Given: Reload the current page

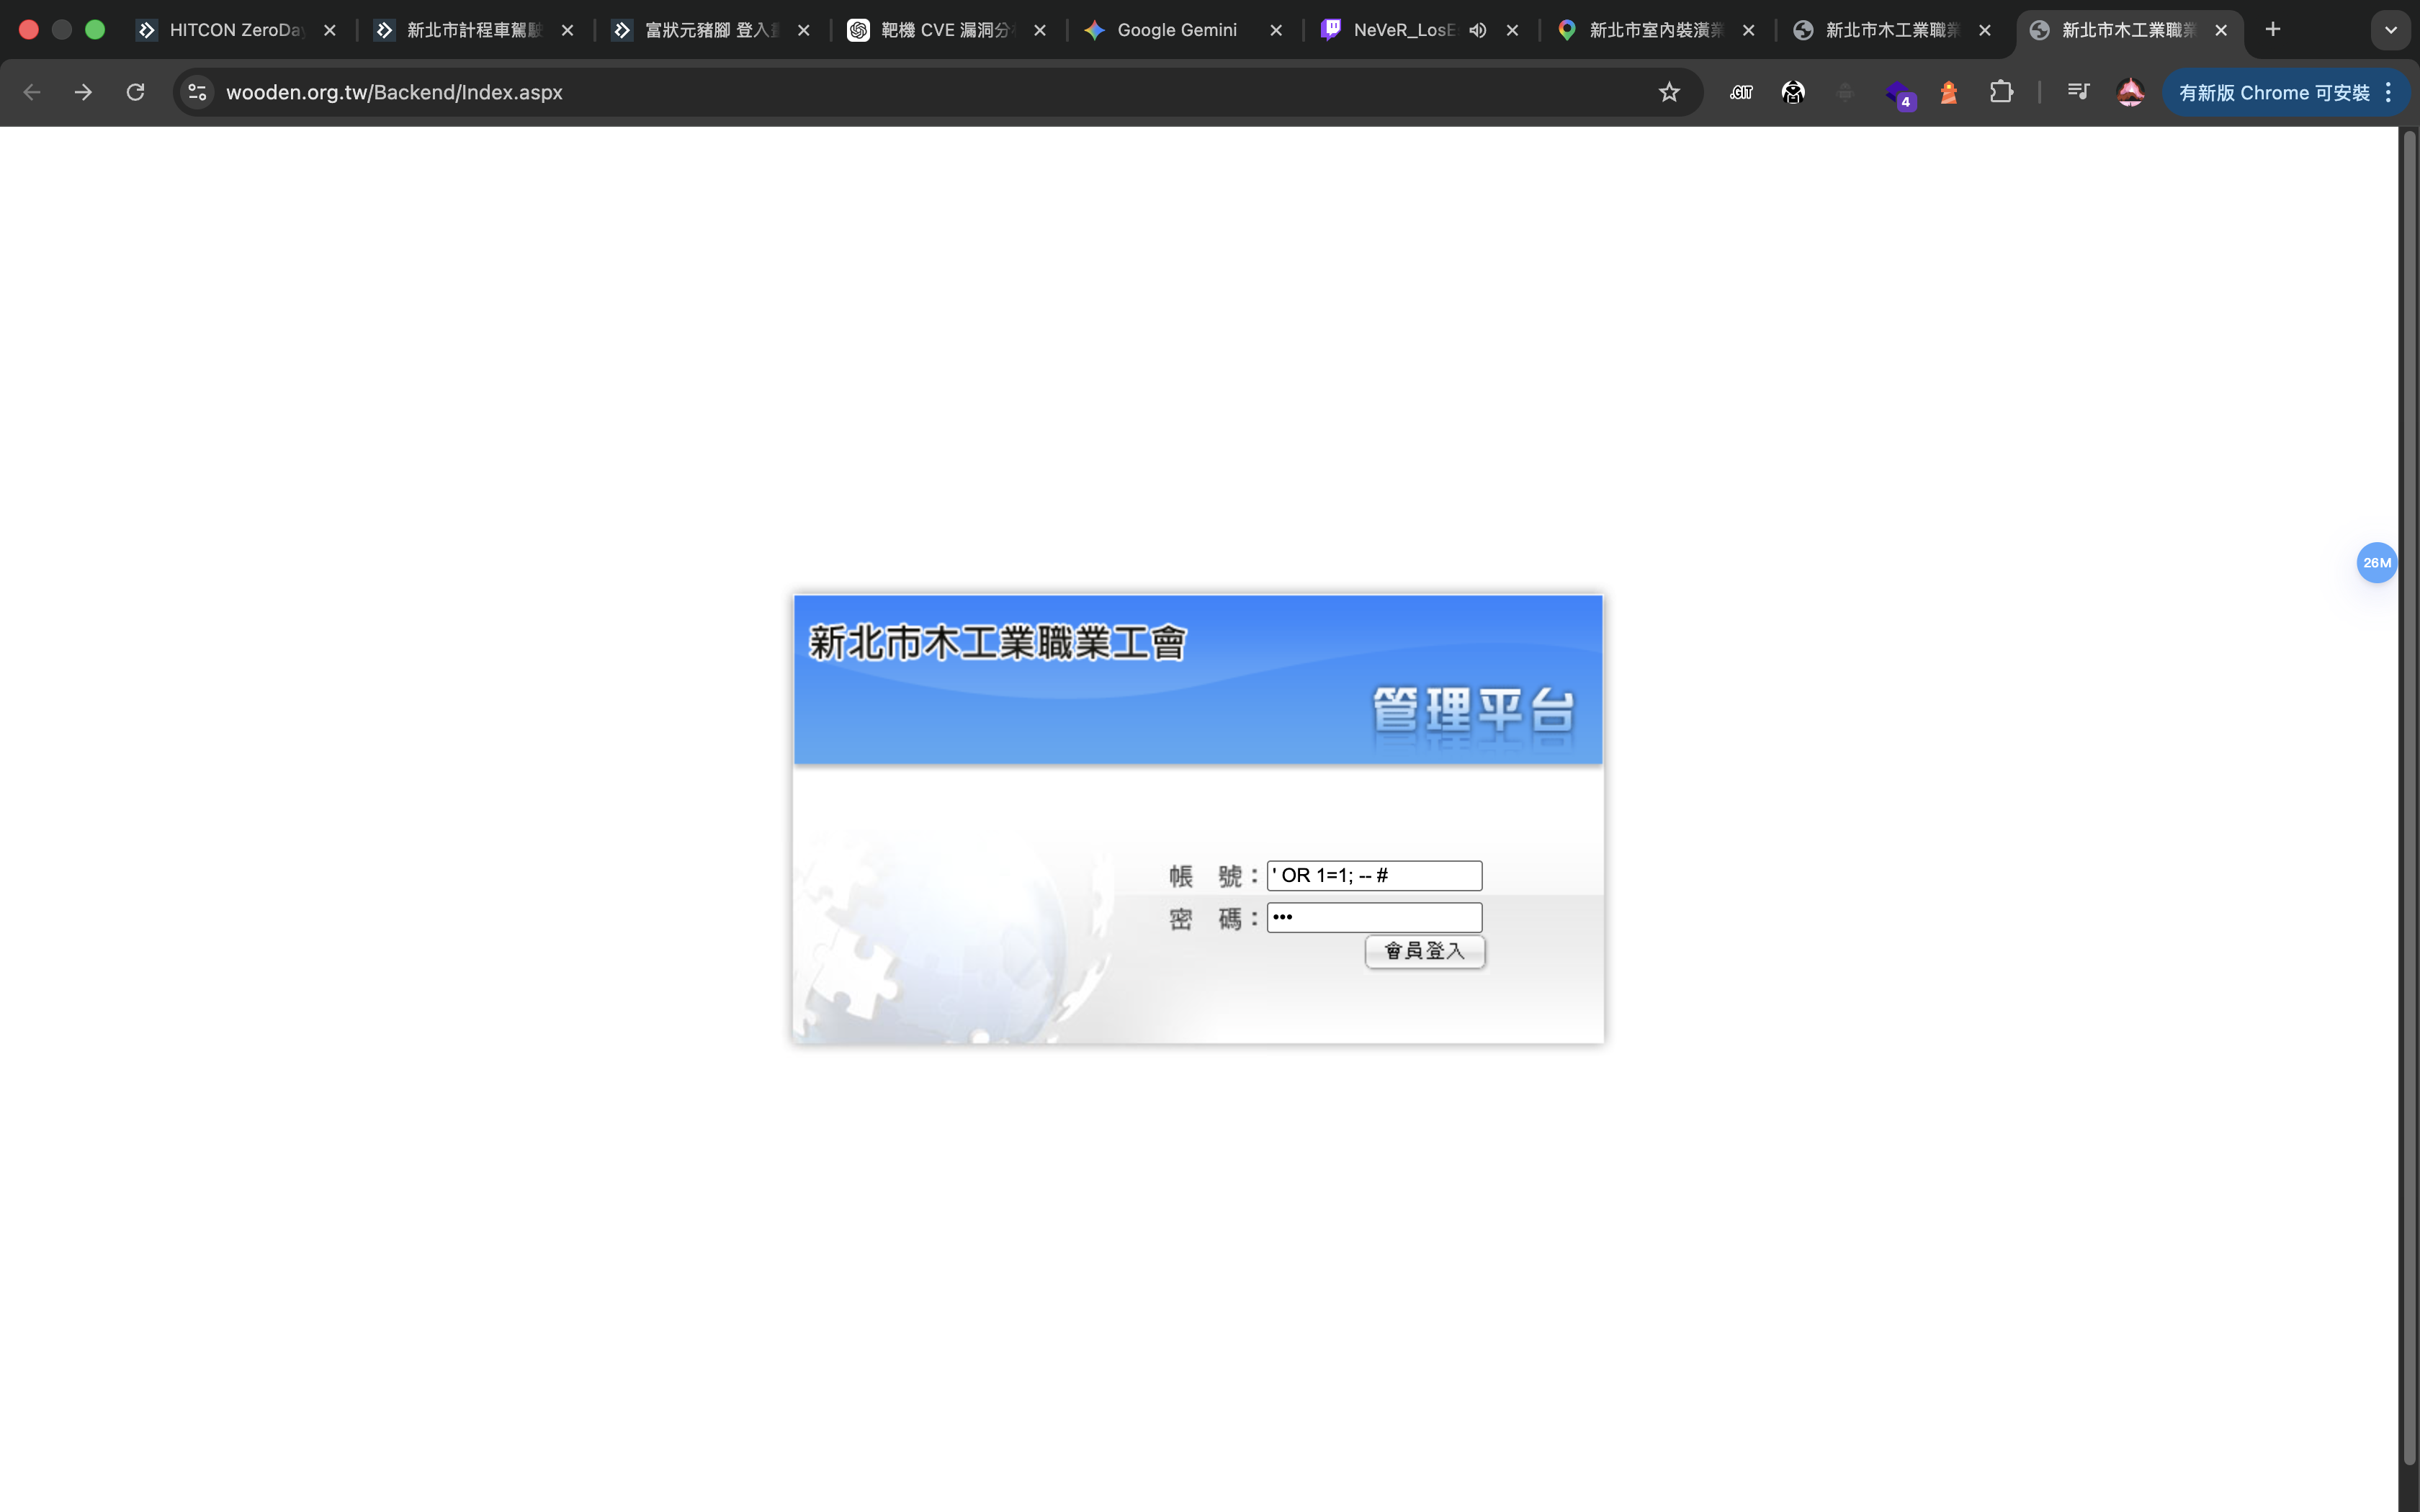Looking at the screenshot, I should click(x=135, y=92).
